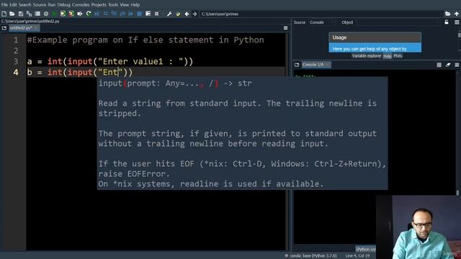The image size is (461, 259).
Task: Click the Usage heading in the Help pane
Action: [339, 37]
